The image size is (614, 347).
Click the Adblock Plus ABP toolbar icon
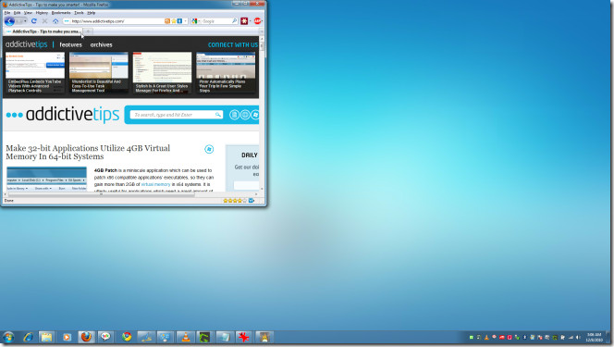coord(257,21)
